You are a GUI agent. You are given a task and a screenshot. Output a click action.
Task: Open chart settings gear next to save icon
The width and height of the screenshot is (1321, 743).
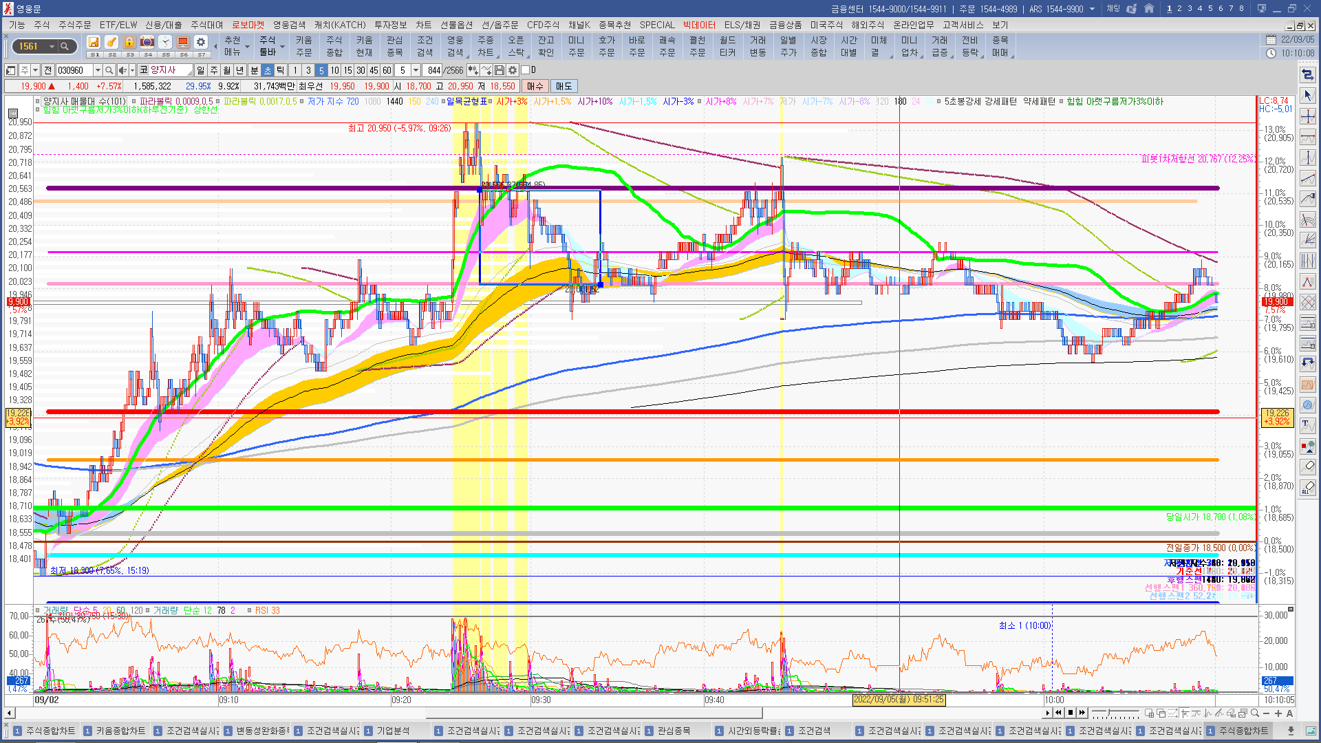[513, 70]
